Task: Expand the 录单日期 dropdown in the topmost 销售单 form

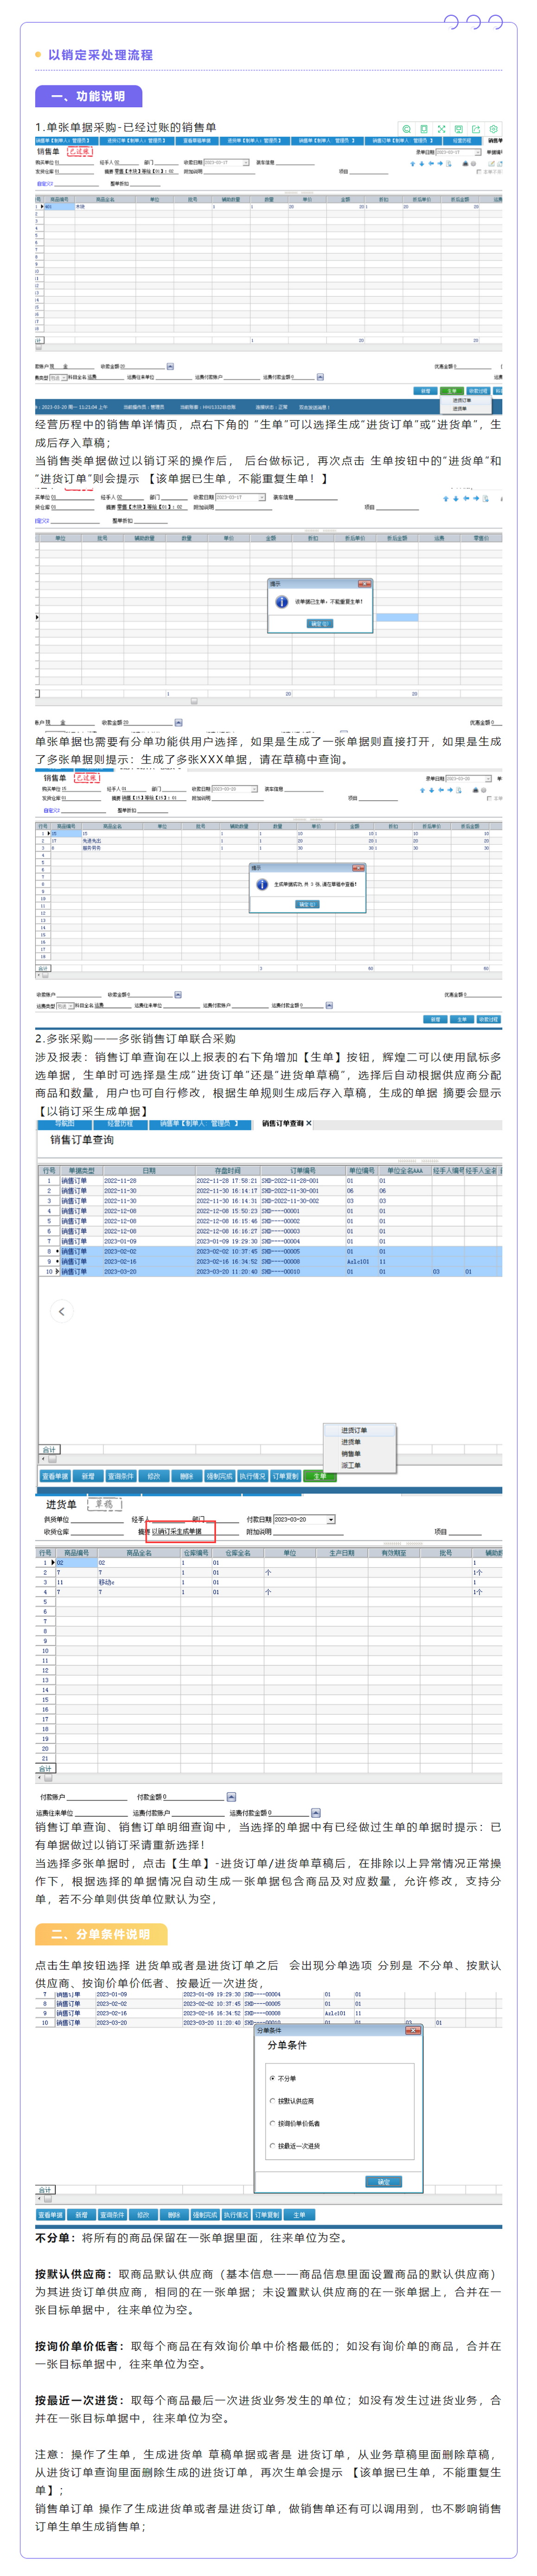Action: [477, 153]
